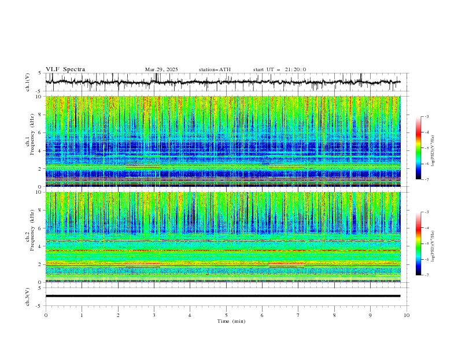
Task: Click time axis tick label "4"
Action: coord(190,315)
